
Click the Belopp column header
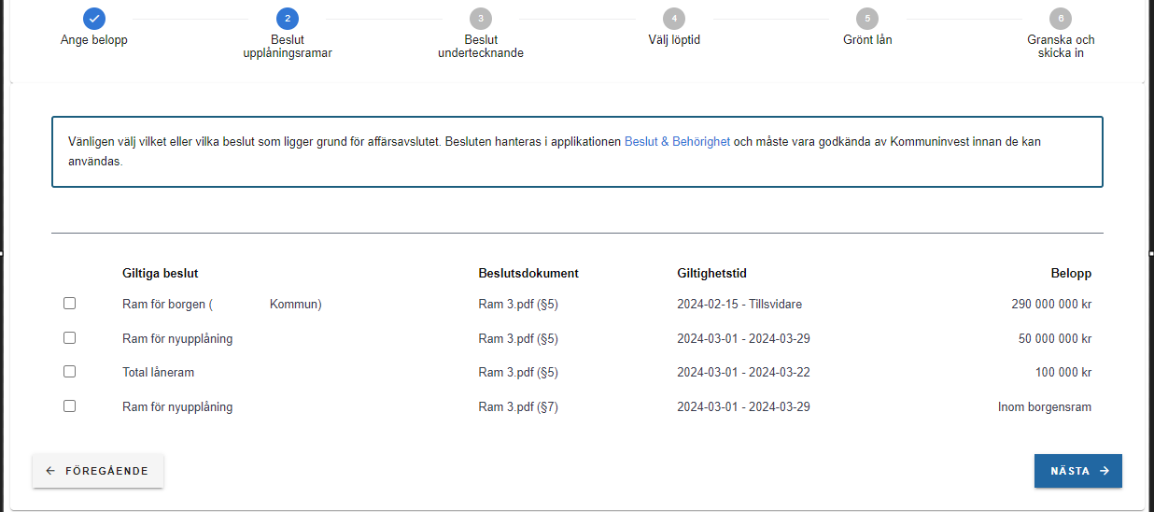(1071, 274)
